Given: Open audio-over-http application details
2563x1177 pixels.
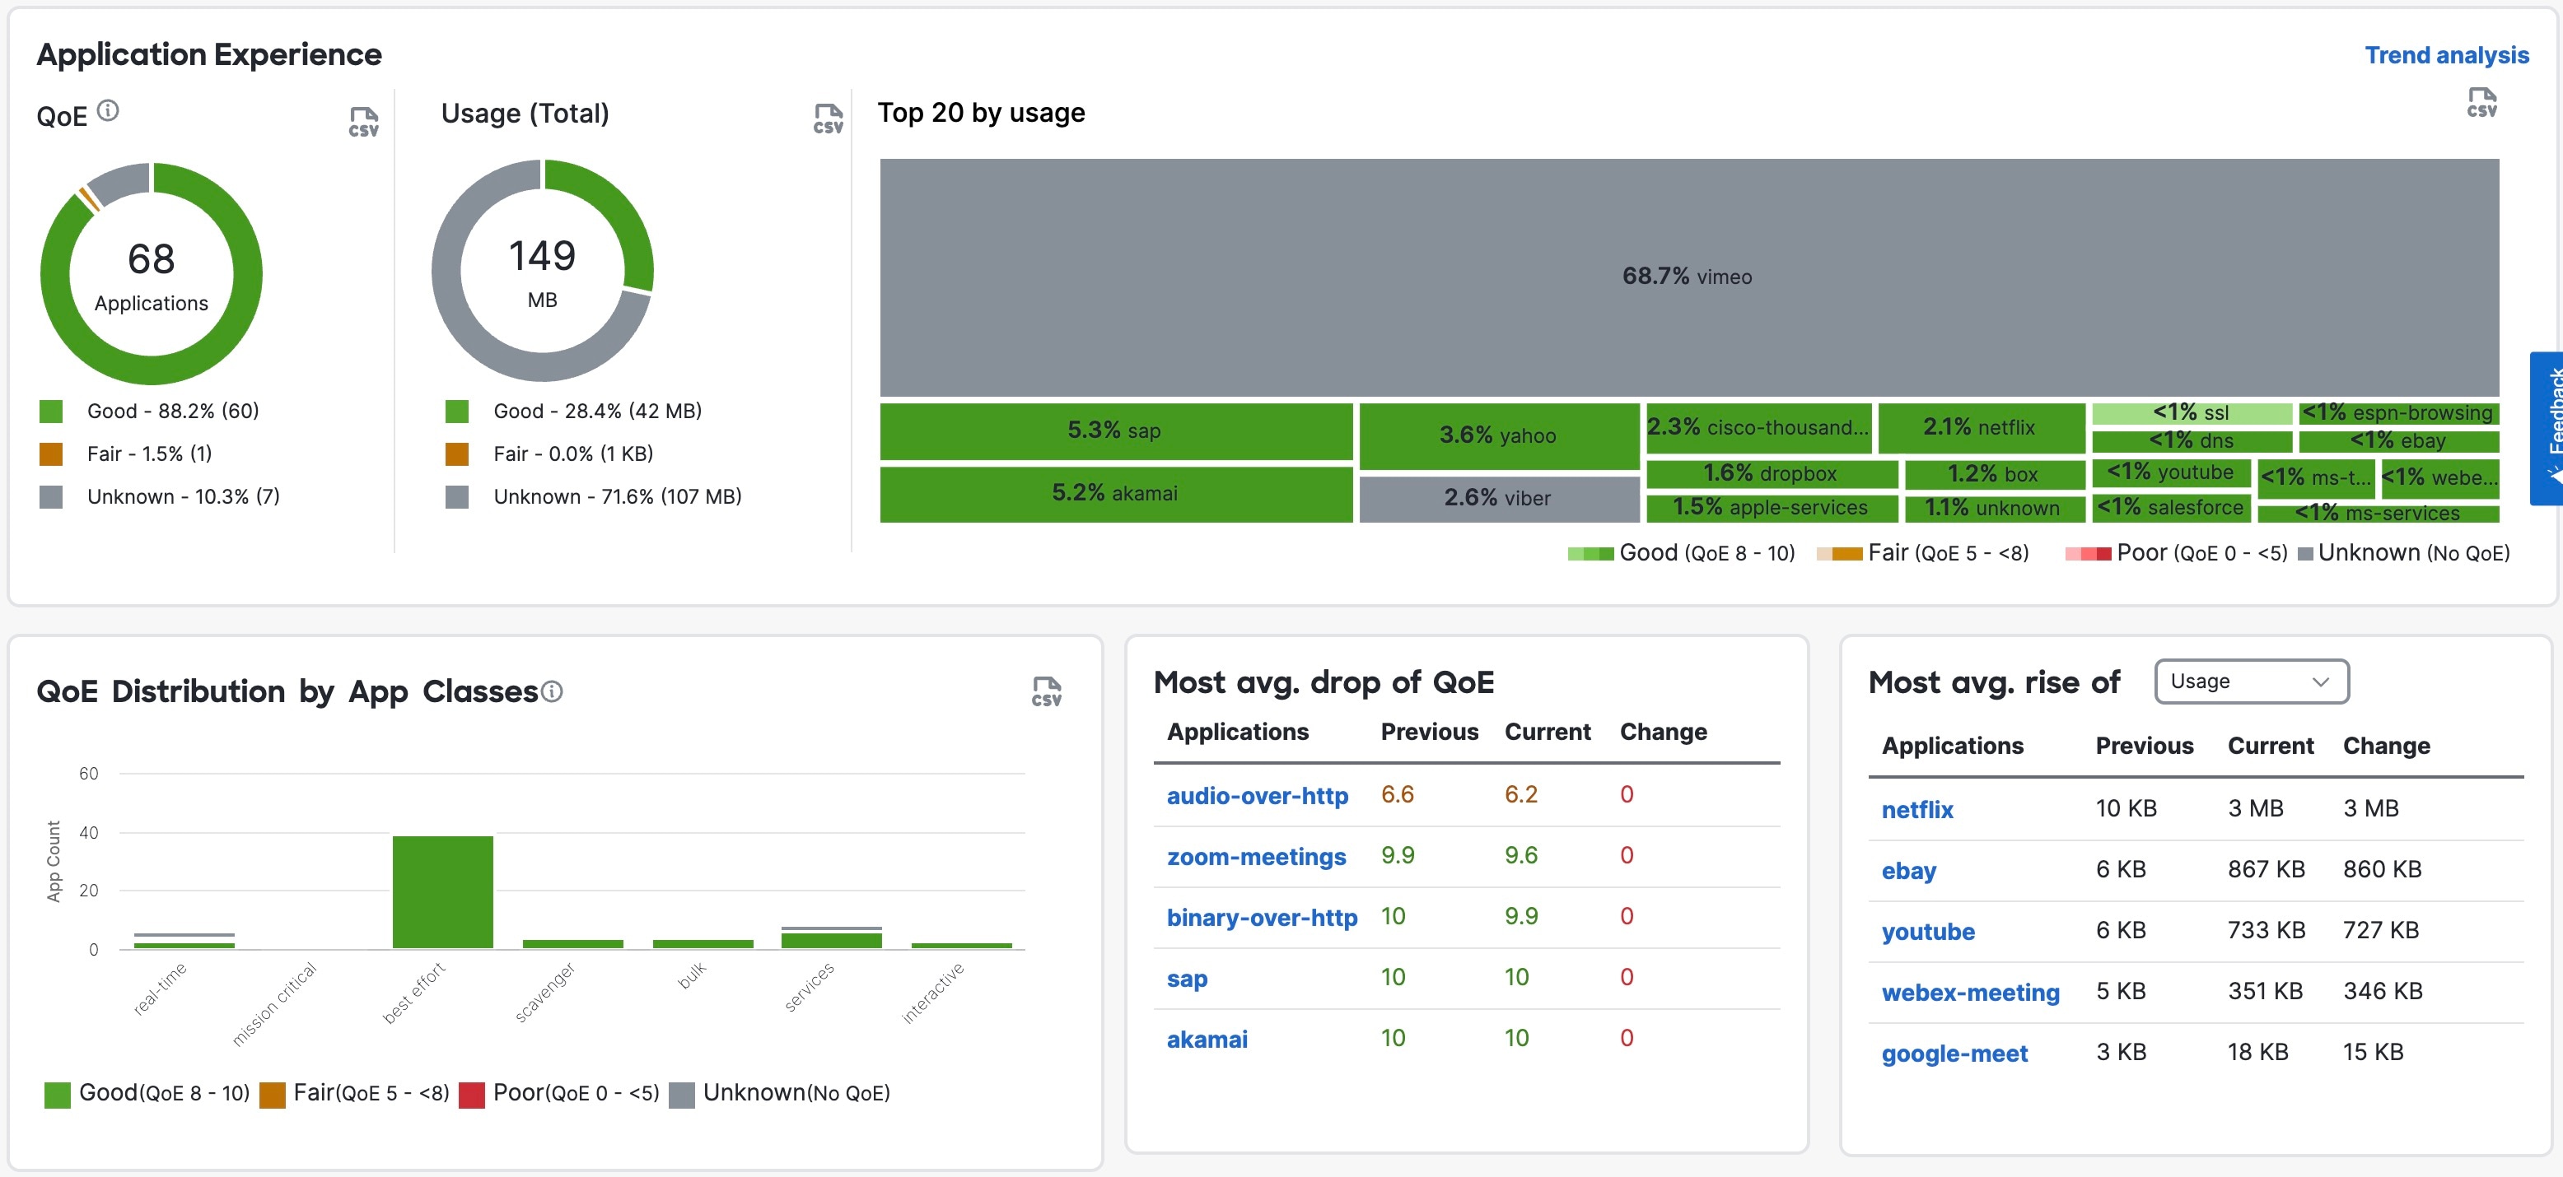Looking at the screenshot, I should click(1257, 796).
